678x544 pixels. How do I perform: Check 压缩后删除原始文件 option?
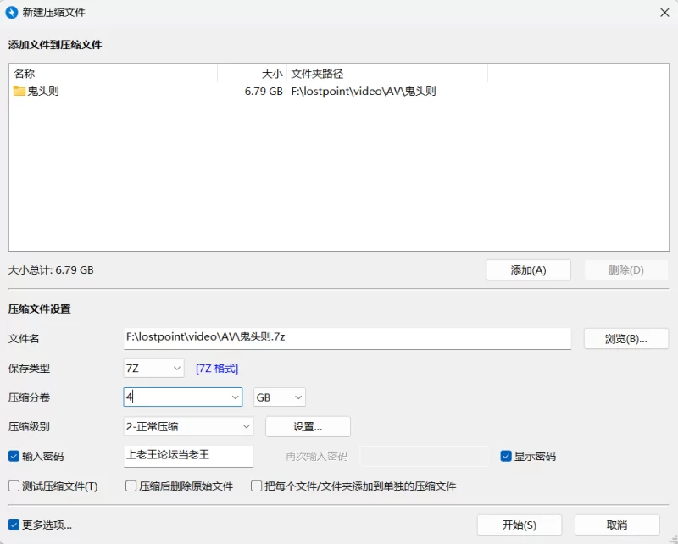coord(131,486)
